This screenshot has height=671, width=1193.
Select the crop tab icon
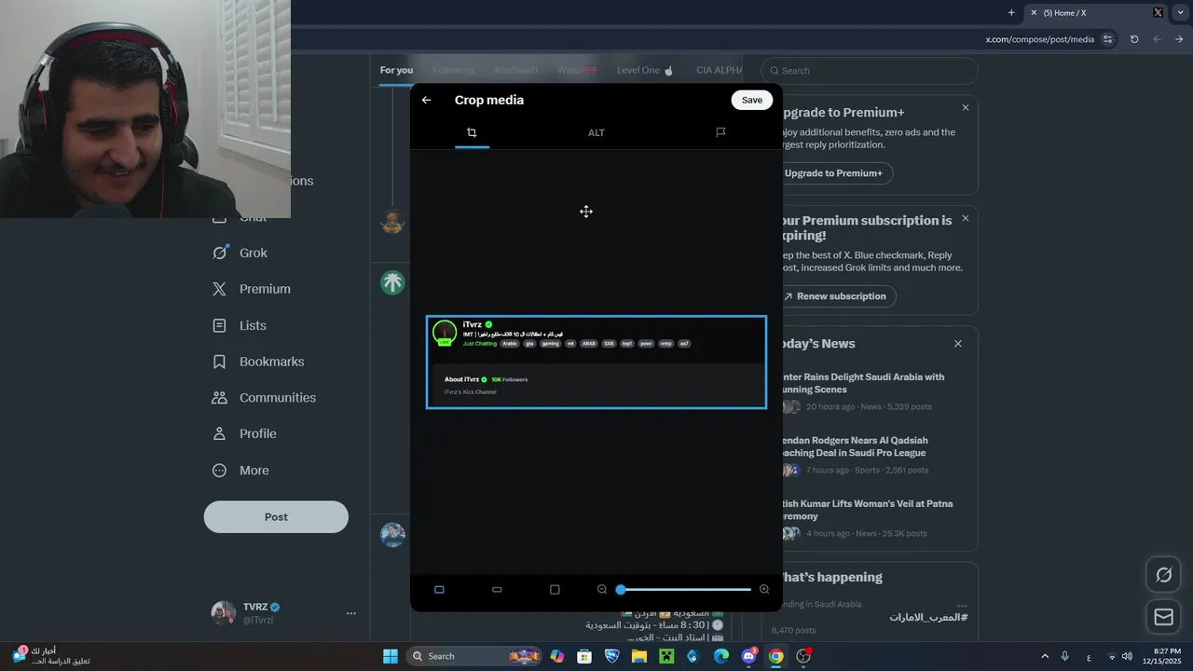(x=472, y=132)
